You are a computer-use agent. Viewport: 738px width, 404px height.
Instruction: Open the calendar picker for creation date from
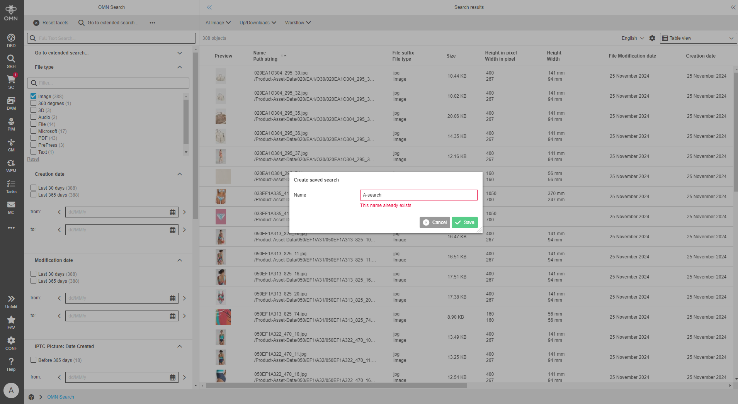[172, 212]
